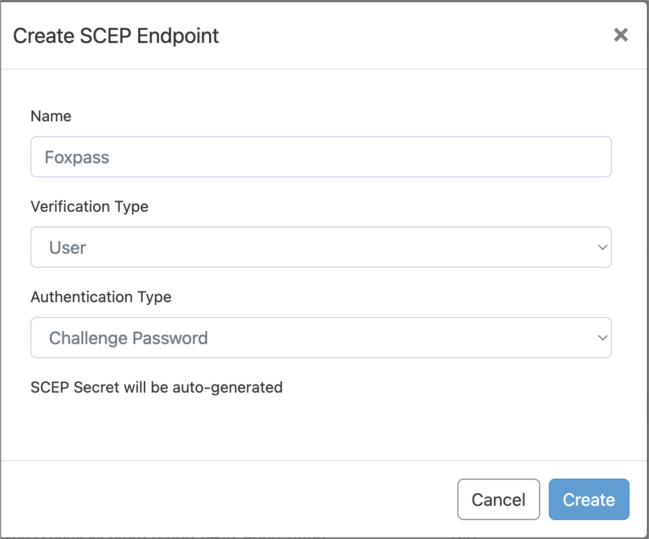
Task: Click the Verification Type chevron arrow
Action: coord(602,248)
